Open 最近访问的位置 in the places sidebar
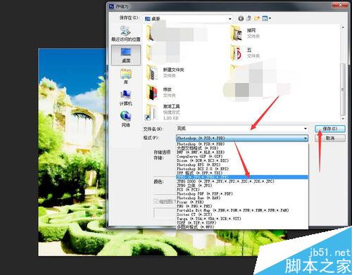This screenshot has width=352, height=275. [x=126, y=34]
